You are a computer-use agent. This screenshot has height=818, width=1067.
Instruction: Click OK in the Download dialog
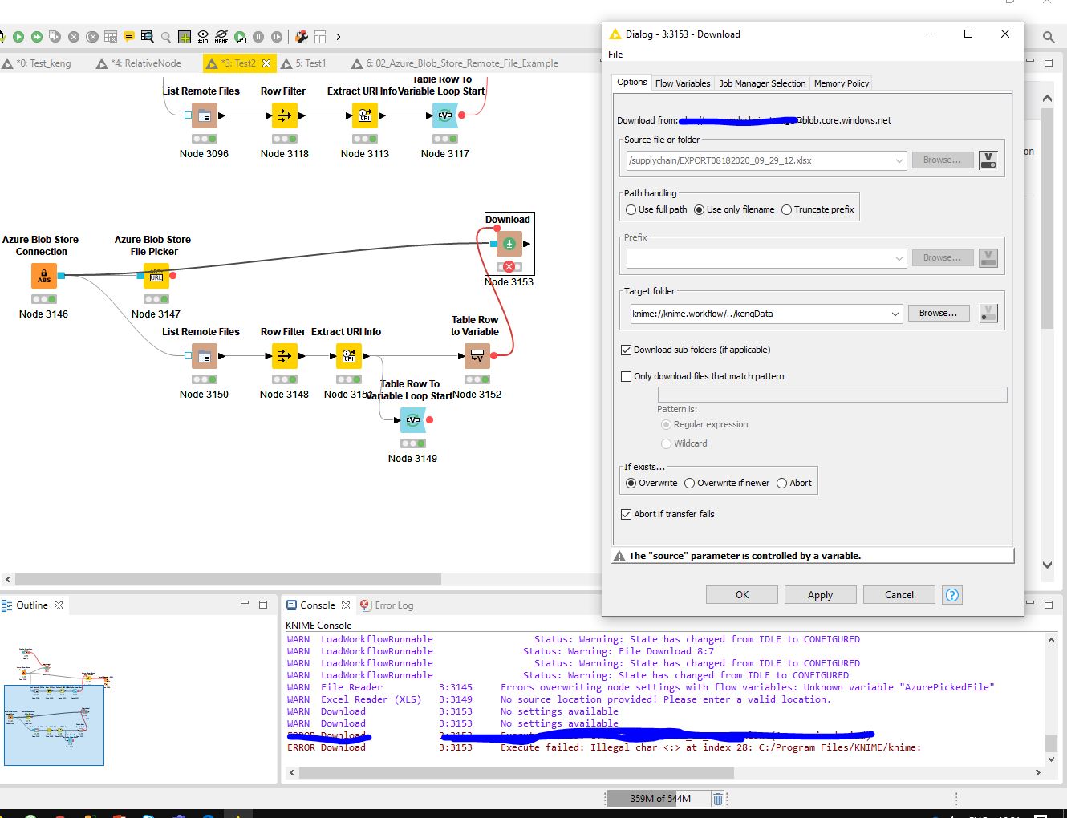click(742, 595)
